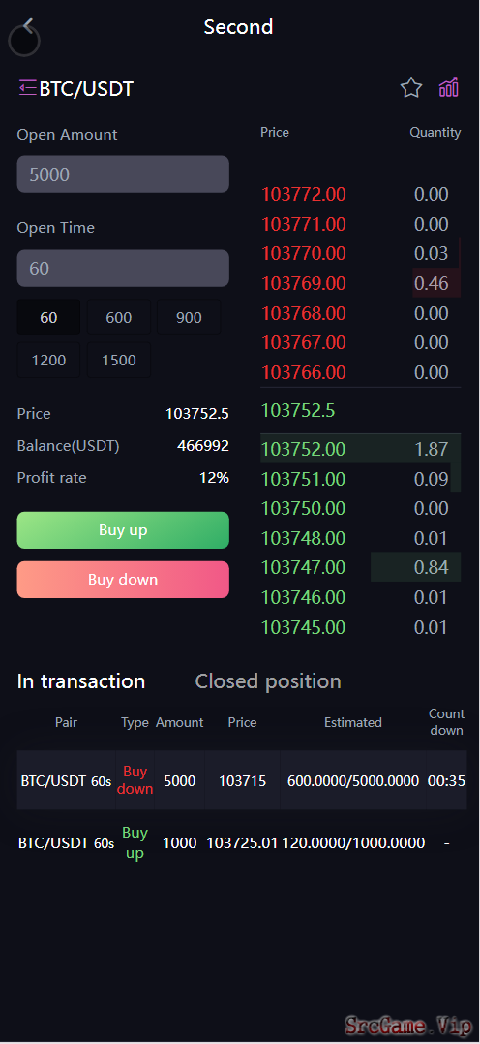The image size is (480, 1044).
Task: Choose the 1200 seconds duration
Action: (x=48, y=361)
